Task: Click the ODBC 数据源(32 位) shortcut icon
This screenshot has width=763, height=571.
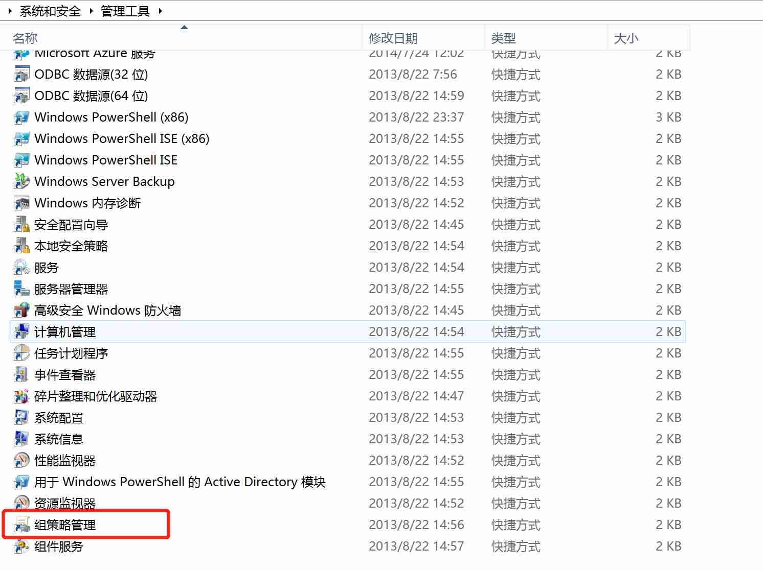Action: coord(21,75)
